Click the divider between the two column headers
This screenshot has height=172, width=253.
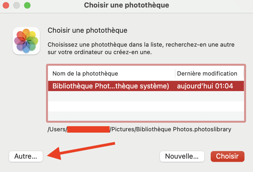tap(175, 73)
